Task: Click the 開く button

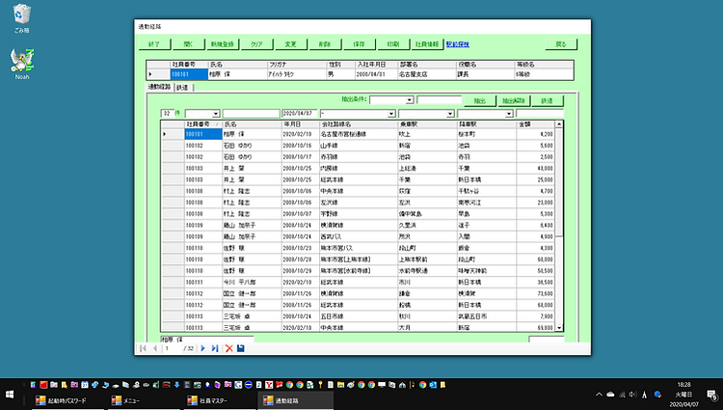Action: pos(189,44)
